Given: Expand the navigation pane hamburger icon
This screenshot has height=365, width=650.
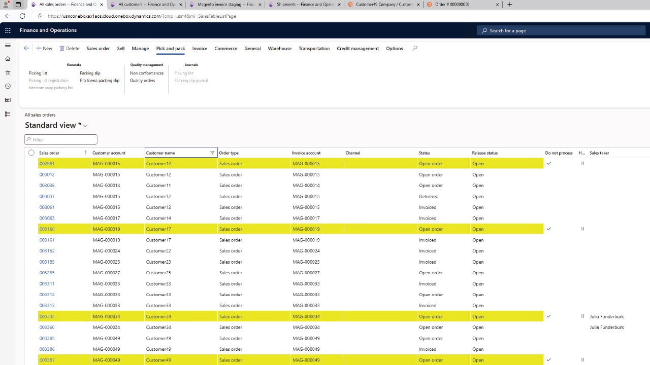Looking at the screenshot, I should pyautogui.click(x=8, y=45).
